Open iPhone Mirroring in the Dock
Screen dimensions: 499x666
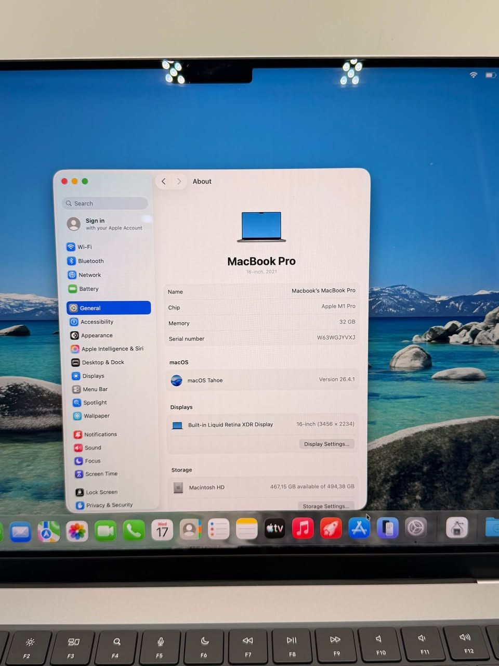coord(387,528)
